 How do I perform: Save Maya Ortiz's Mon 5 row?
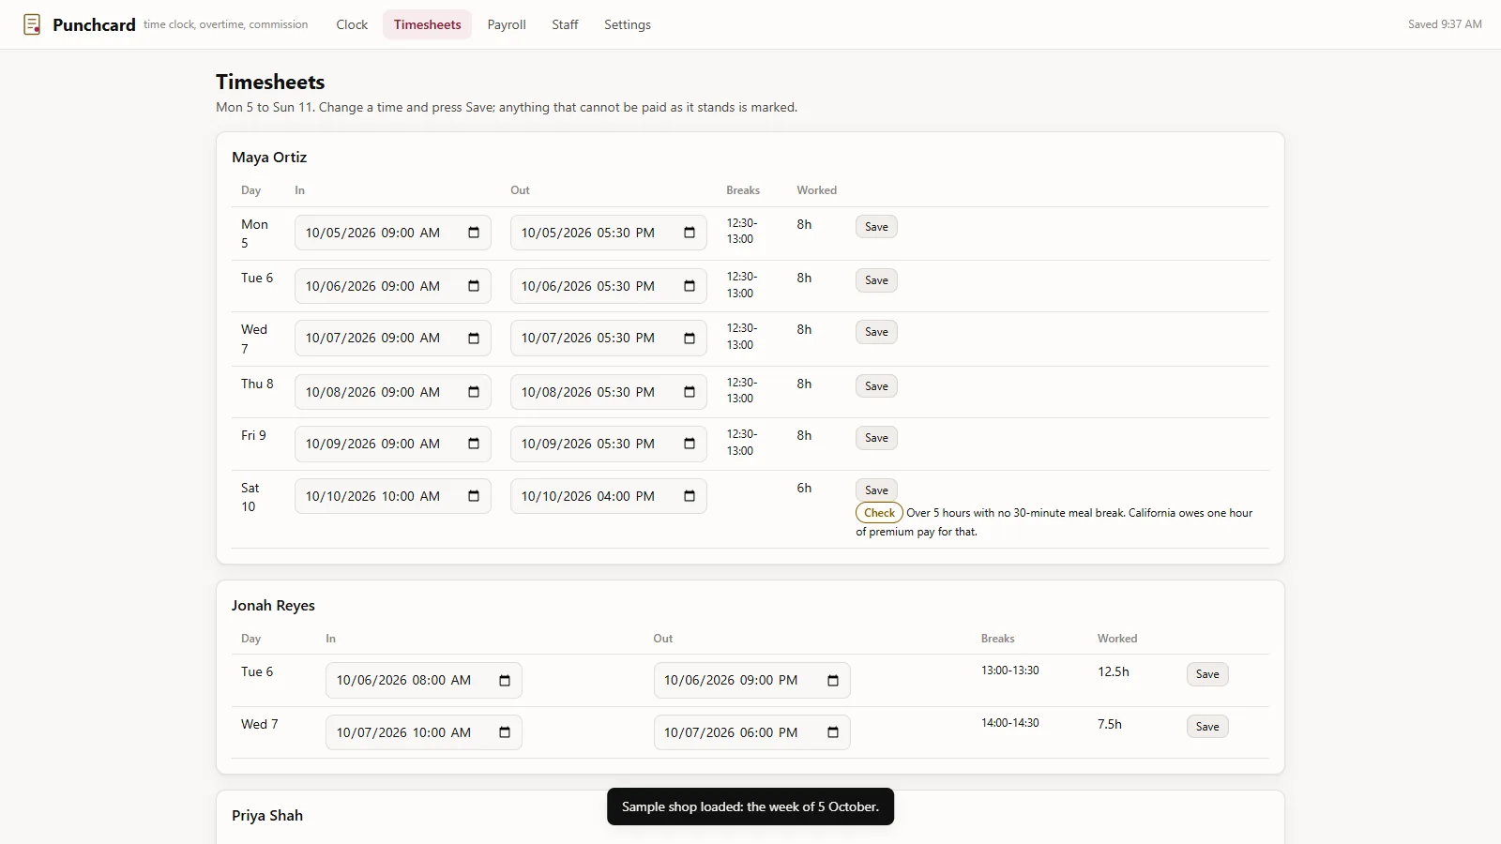pos(876,227)
